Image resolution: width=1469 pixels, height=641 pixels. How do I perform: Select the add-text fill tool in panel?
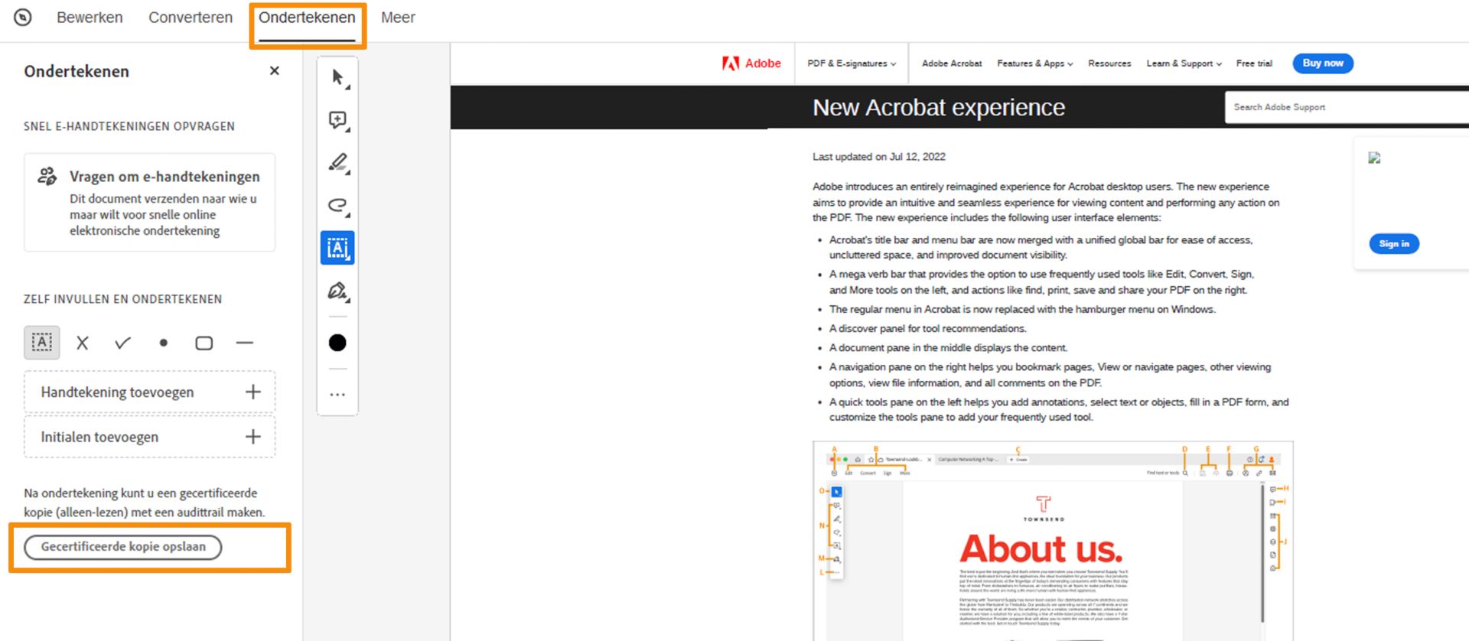click(x=42, y=343)
